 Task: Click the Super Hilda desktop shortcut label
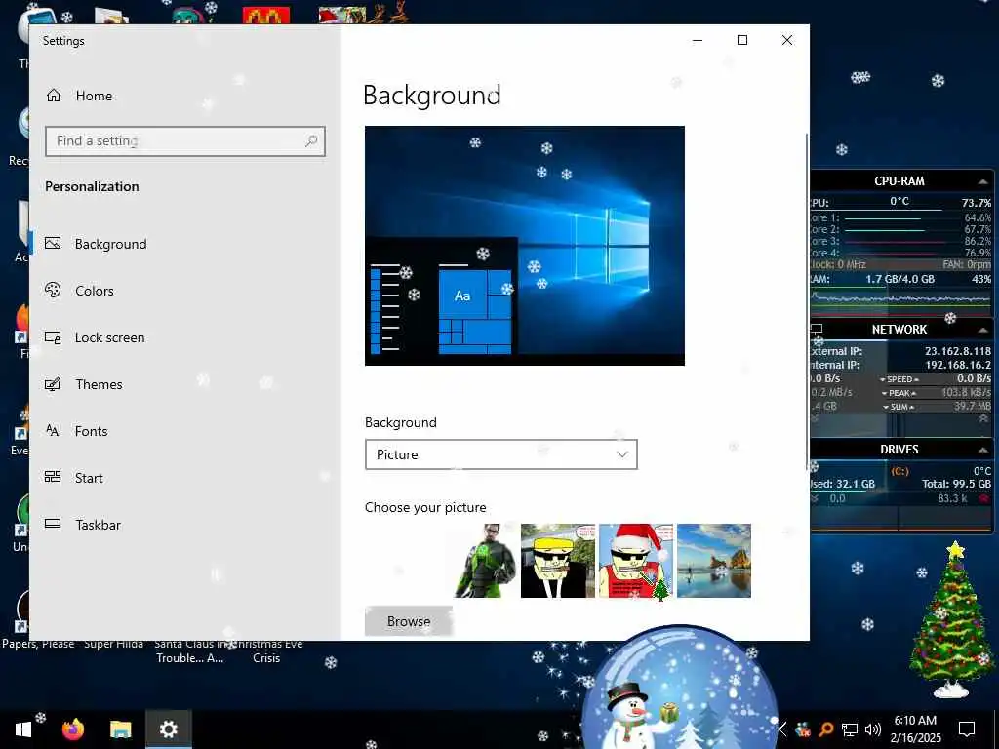[x=113, y=645]
